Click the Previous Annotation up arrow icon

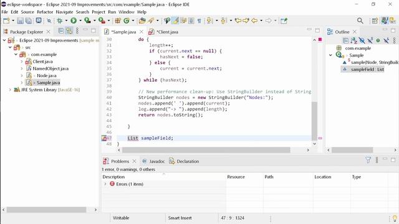(x=224, y=21)
